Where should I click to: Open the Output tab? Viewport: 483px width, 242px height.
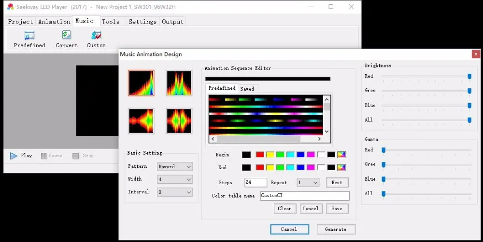tap(172, 22)
